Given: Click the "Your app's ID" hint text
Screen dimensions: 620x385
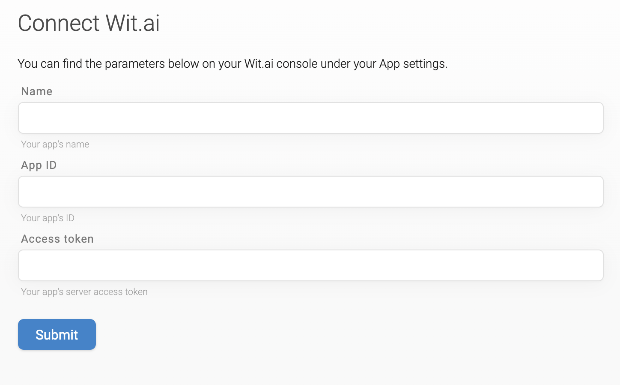Looking at the screenshot, I should coord(48,218).
